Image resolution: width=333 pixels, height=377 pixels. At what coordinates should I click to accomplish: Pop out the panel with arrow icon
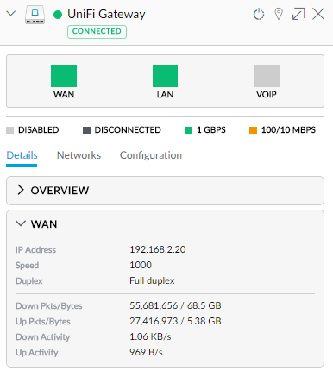click(298, 14)
